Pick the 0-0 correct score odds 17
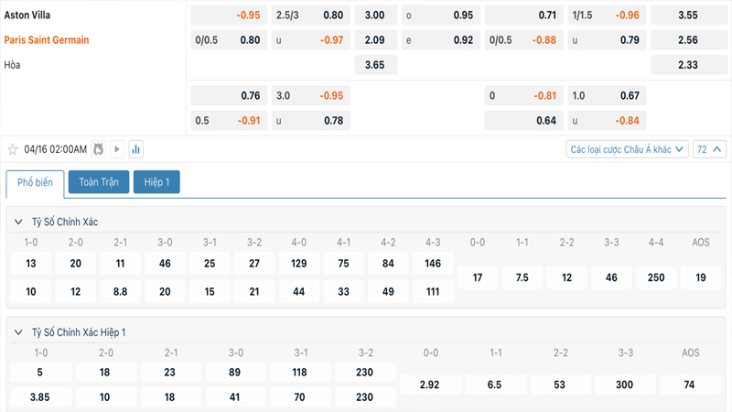Viewport: 732px width, 412px height. (x=478, y=277)
